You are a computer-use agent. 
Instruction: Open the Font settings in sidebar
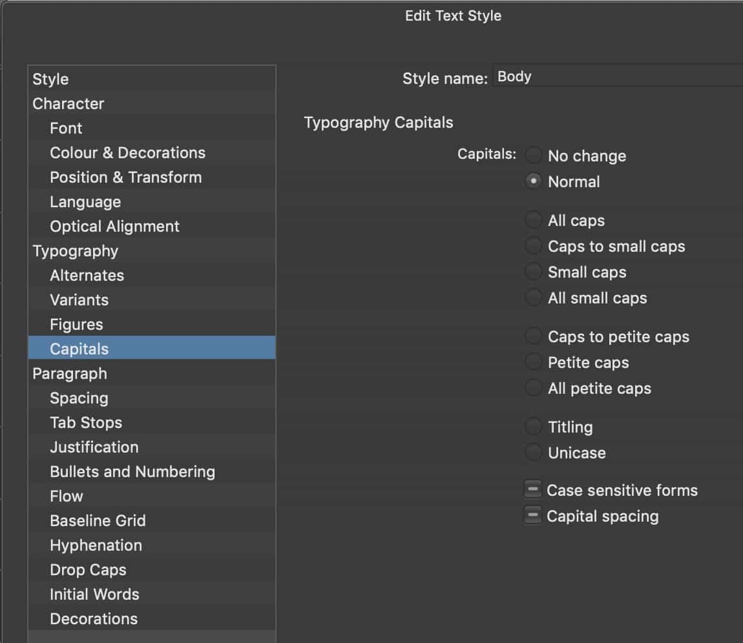pos(66,128)
